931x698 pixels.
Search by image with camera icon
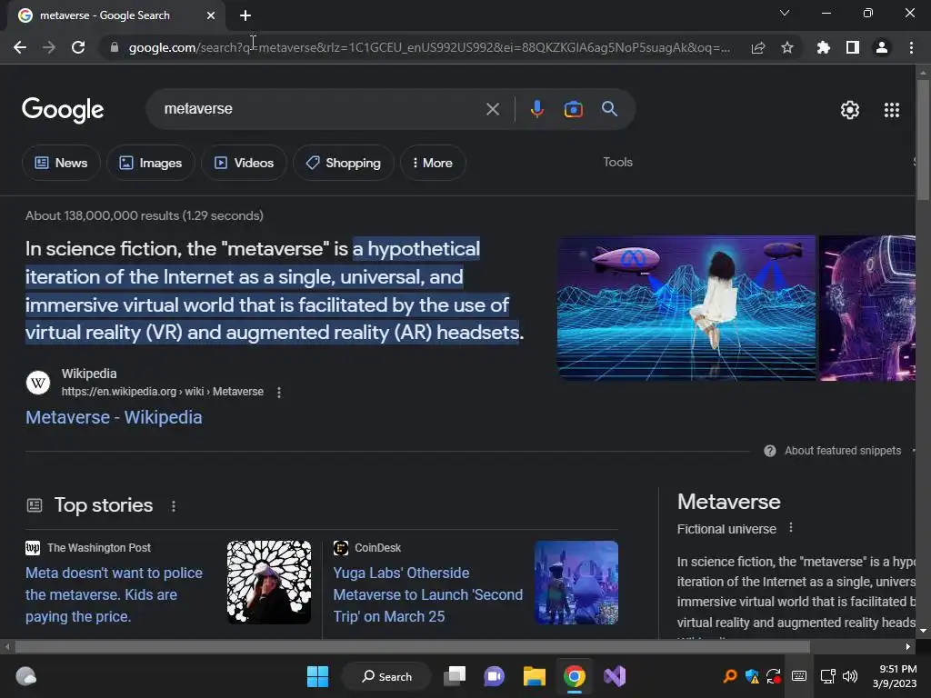pyautogui.click(x=573, y=109)
